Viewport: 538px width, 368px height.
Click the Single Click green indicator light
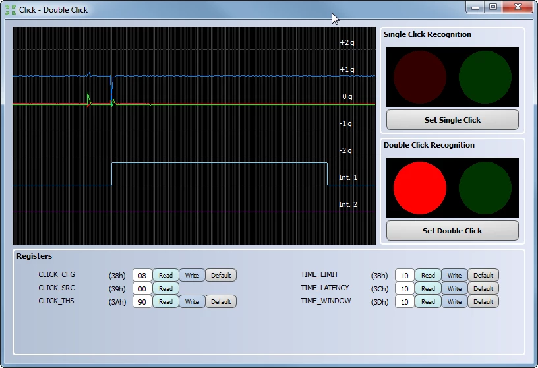[485, 77]
